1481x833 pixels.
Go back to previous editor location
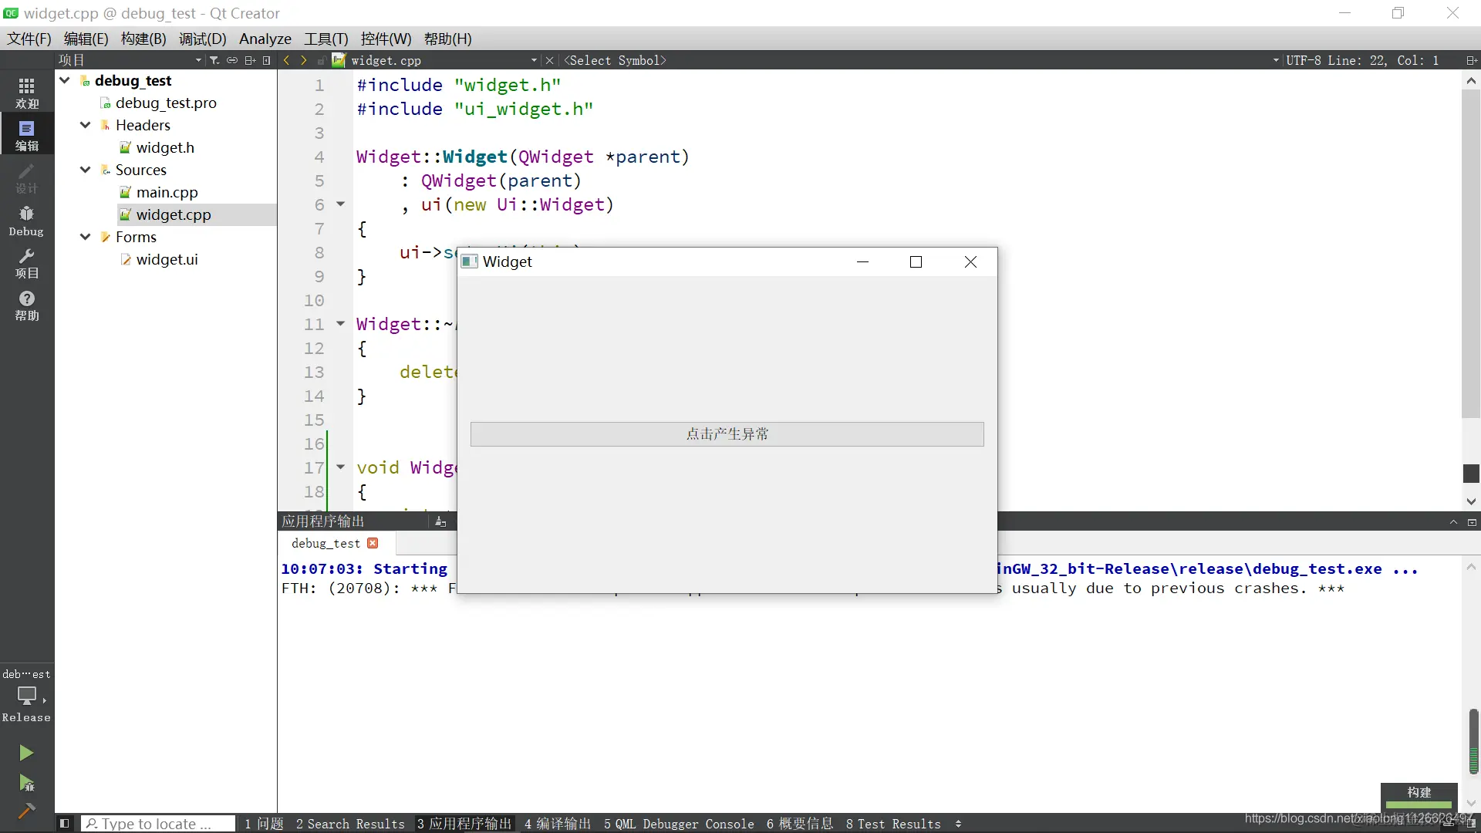287,60
